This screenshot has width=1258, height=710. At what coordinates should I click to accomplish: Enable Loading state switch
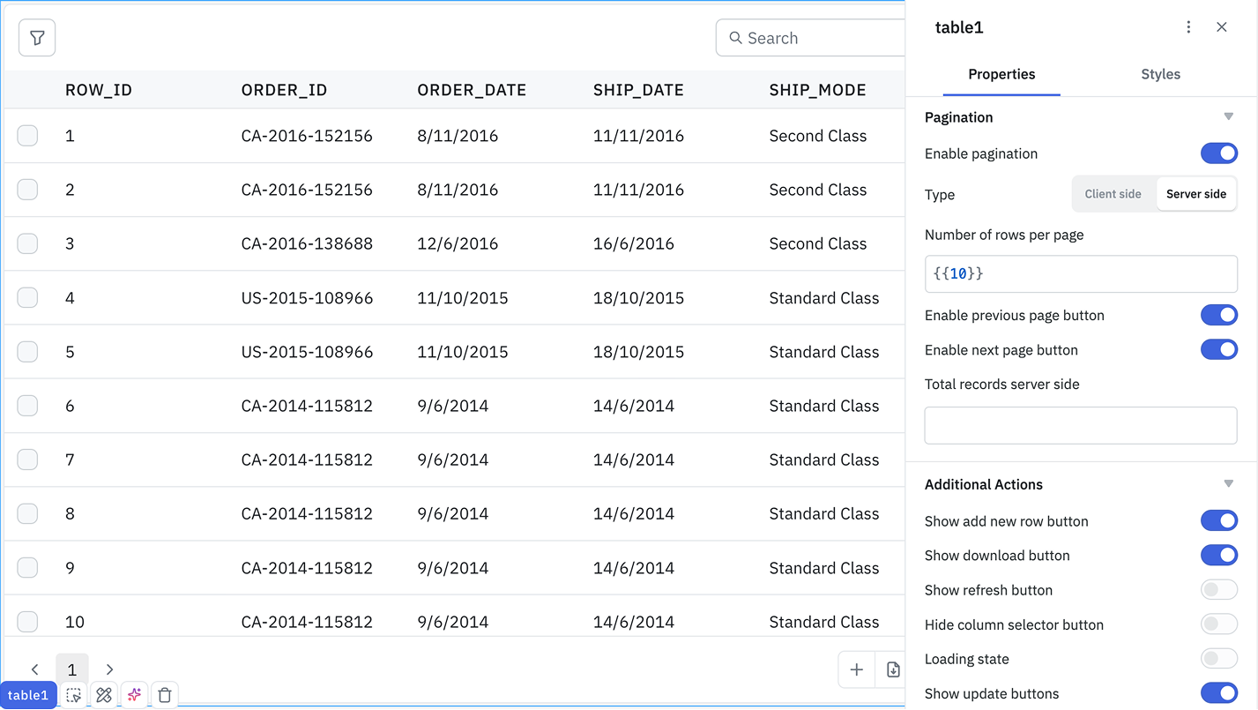coord(1219,659)
